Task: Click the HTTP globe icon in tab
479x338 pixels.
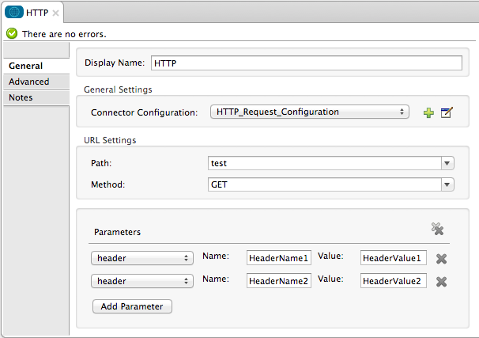Action: click(x=13, y=13)
